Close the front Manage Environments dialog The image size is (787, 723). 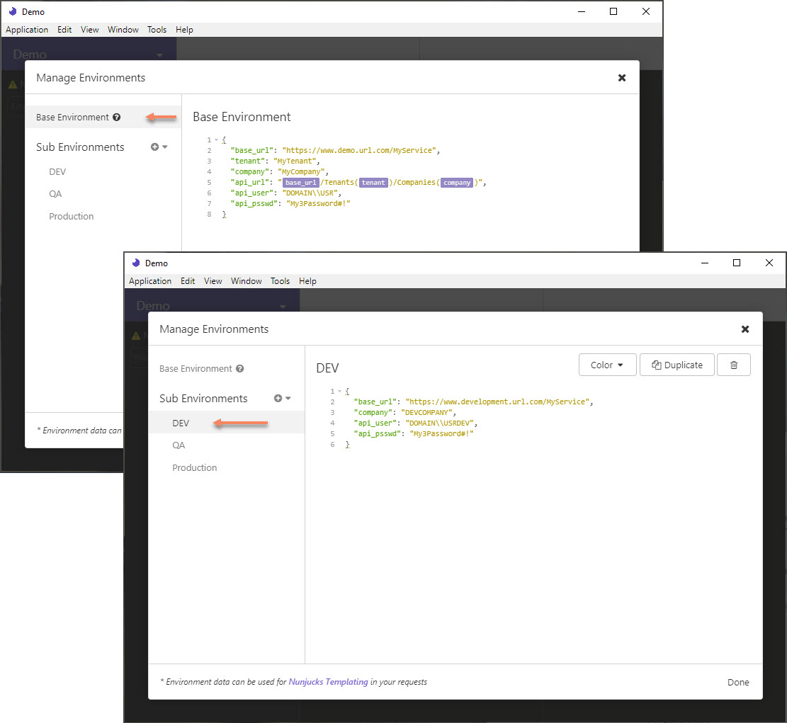tap(745, 329)
